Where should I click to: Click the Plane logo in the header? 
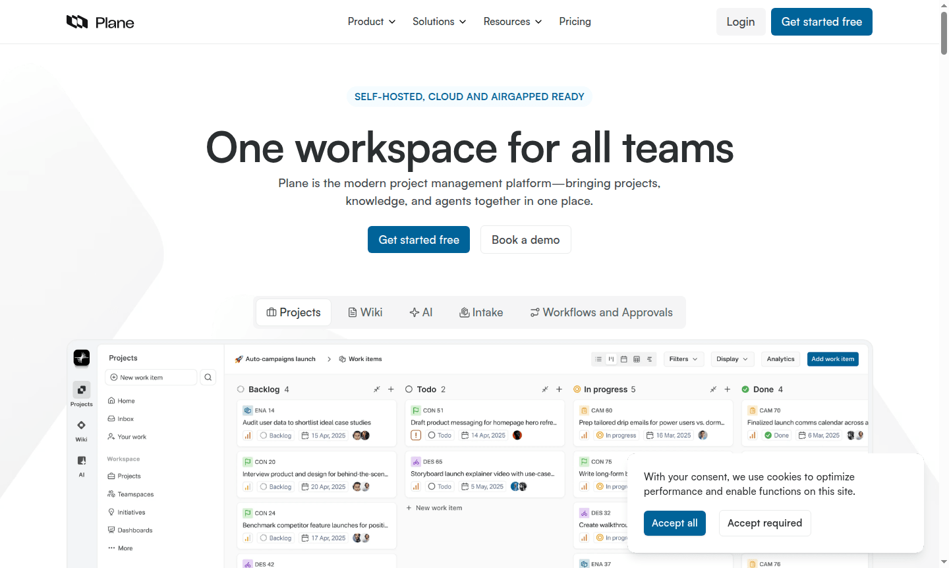[100, 22]
